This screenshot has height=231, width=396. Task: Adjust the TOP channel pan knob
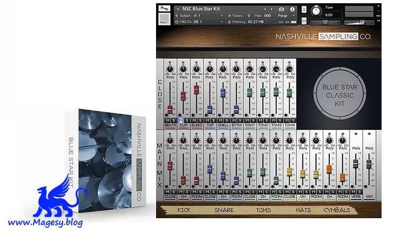[x=209, y=69]
